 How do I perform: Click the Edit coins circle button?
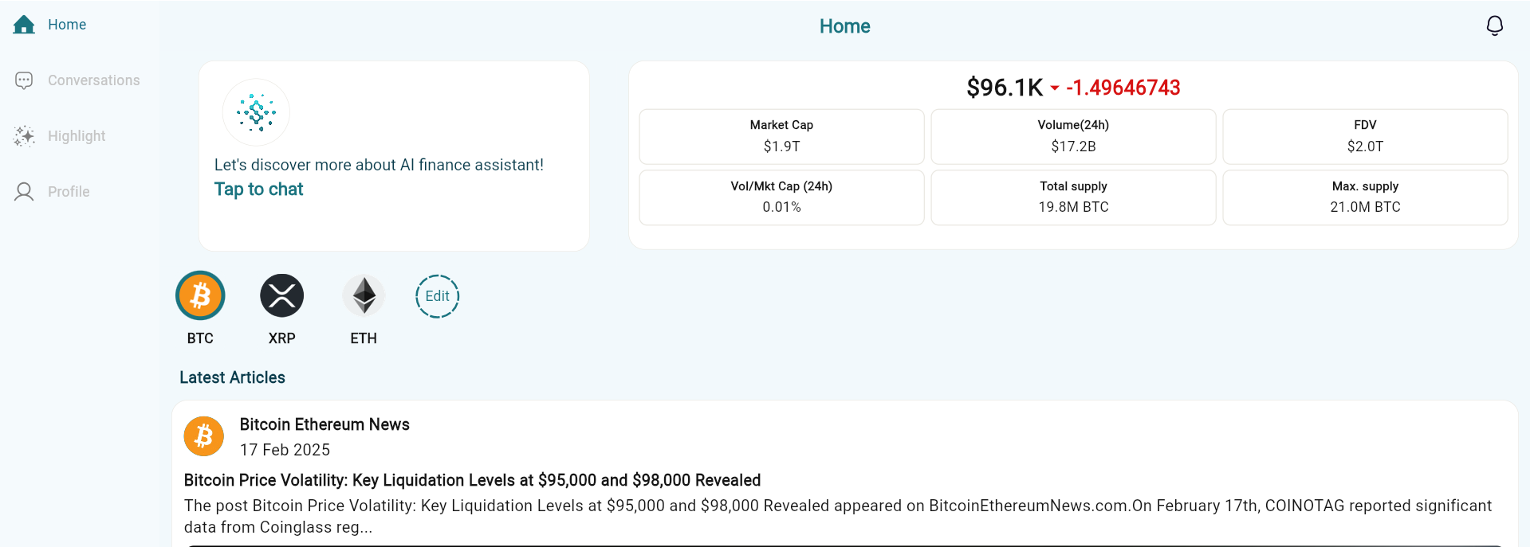pyautogui.click(x=437, y=296)
